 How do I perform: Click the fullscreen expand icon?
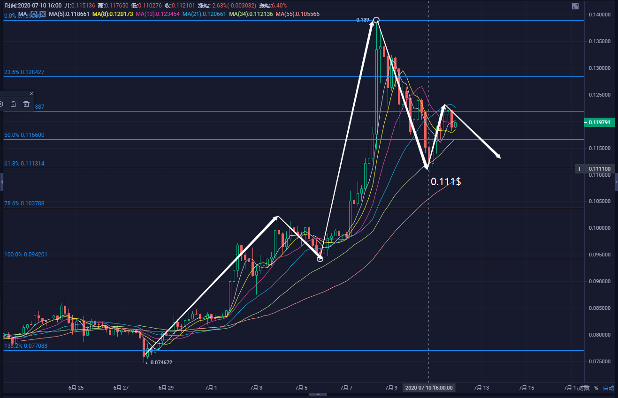[575, 6]
